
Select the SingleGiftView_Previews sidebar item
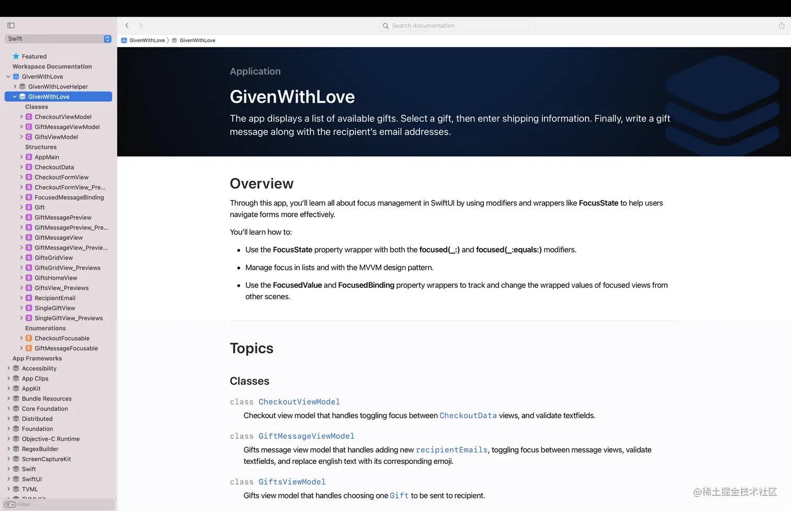coord(69,319)
